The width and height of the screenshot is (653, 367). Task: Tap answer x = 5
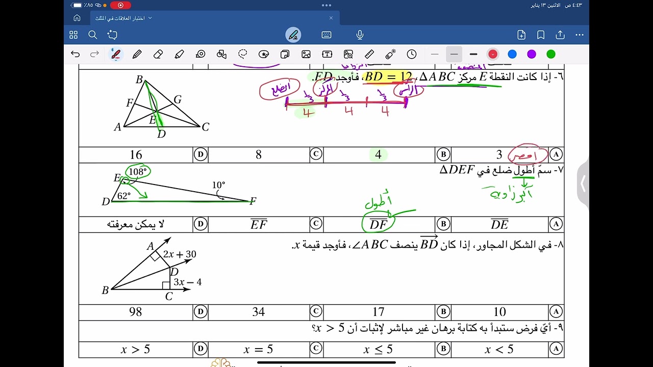pyautogui.click(x=259, y=349)
